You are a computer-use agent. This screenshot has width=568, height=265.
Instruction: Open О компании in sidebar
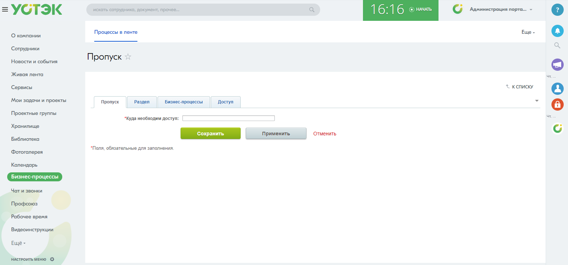(x=26, y=36)
